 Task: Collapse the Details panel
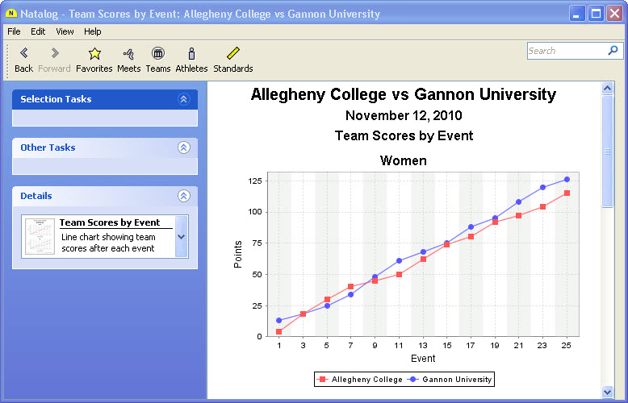183,196
